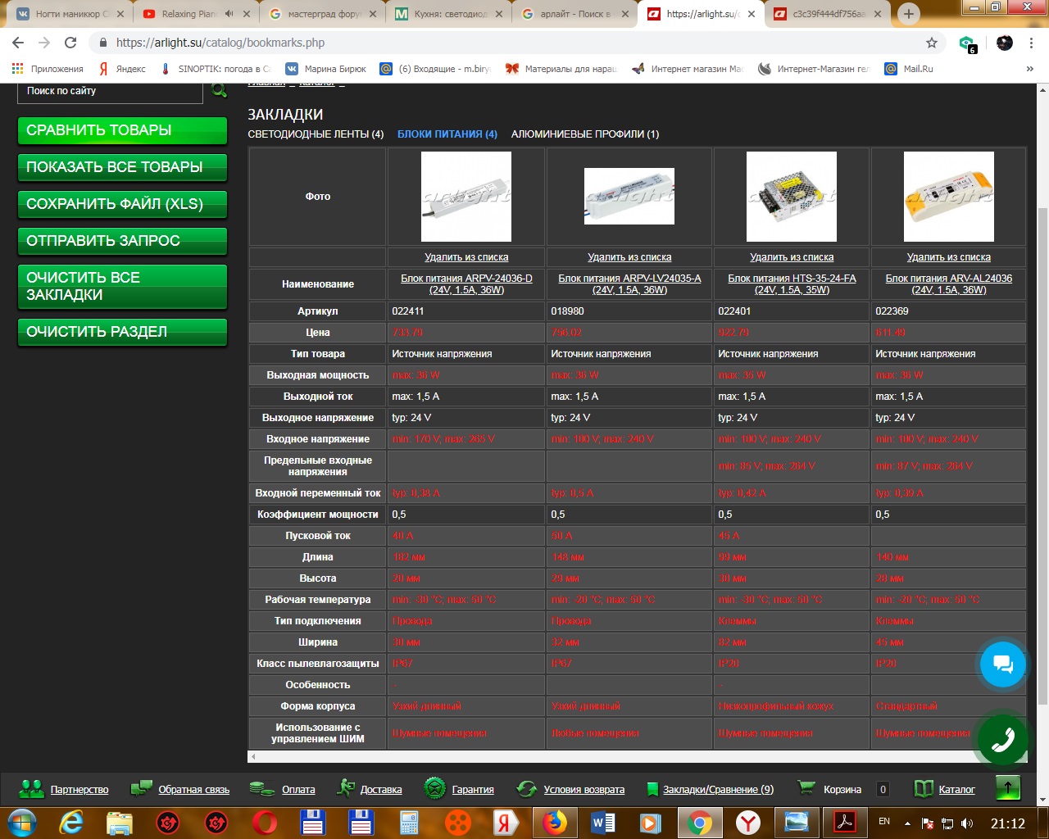Open the Яндекс bookmark
Screen dimensions: 1049x839
121,69
